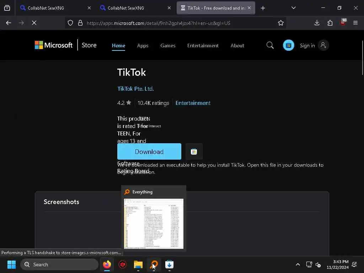Open the uBlock extension with badge 10
Screen dimensions: 364x273
343,22
